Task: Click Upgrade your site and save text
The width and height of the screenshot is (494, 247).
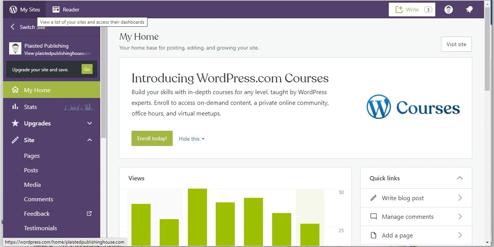Action: pyautogui.click(x=40, y=70)
